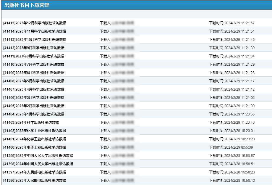The height and width of the screenshot is (185, 272).
Task: Open 2023年电子工业出版社采访数据 entry
Action: [35, 147]
